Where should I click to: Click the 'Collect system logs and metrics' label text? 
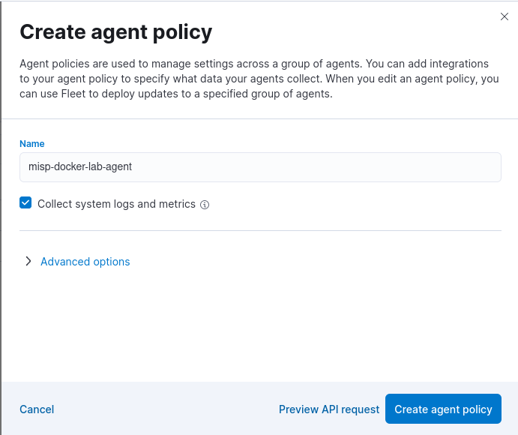point(116,204)
